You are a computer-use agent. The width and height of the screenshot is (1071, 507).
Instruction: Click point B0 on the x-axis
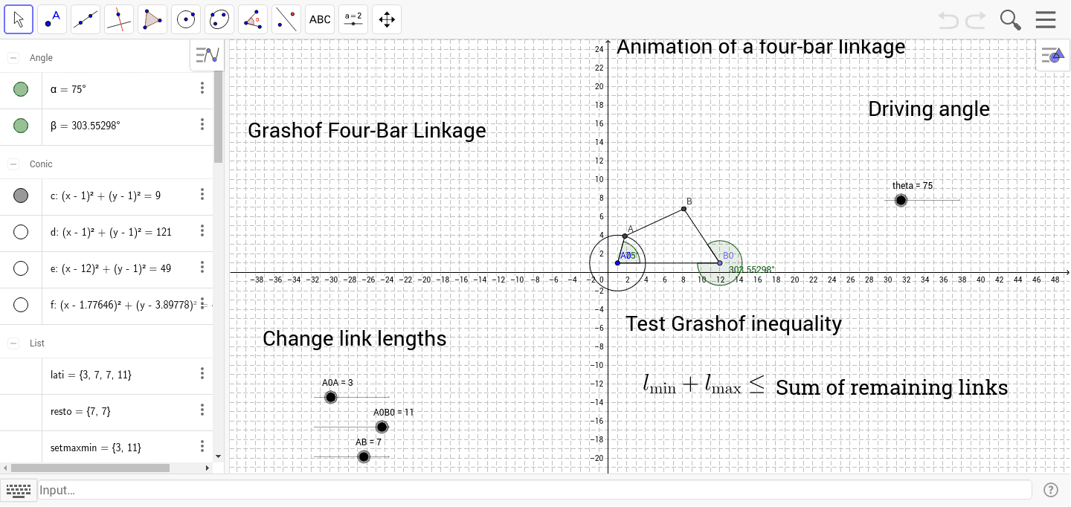click(720, 262)
